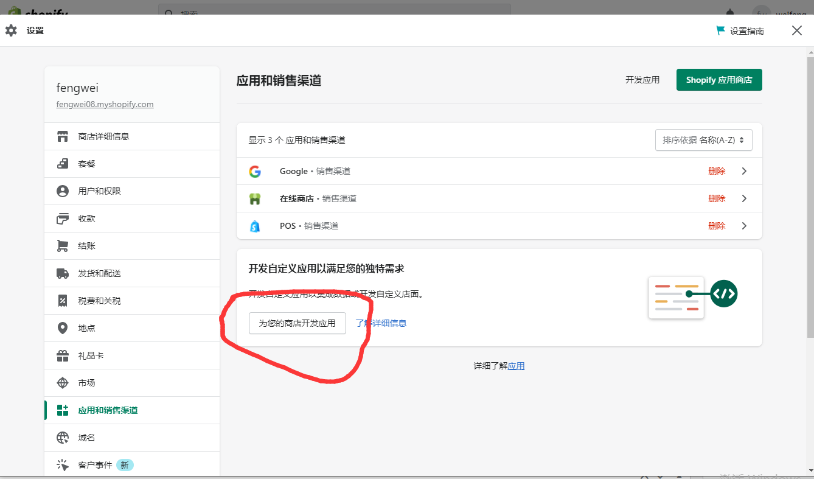Select 应用和销售渠道 sidebar item
Screen dimensions: 814x479
pos(132,410)
